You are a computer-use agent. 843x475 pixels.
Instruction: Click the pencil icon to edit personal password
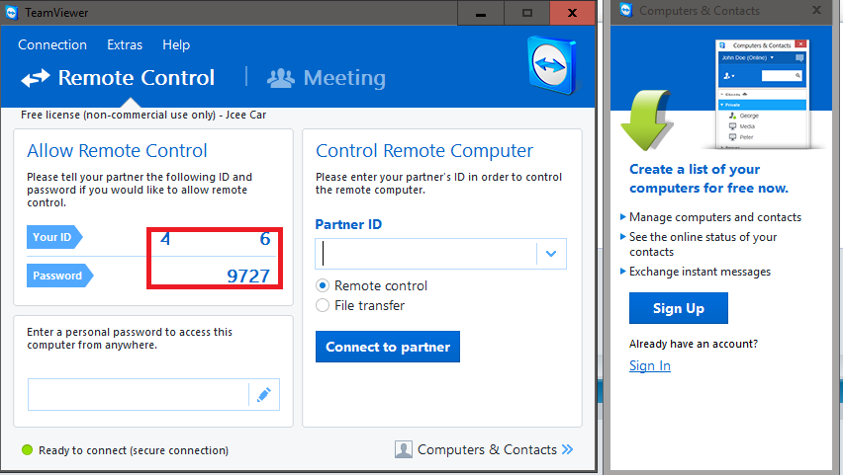(263, 395)
